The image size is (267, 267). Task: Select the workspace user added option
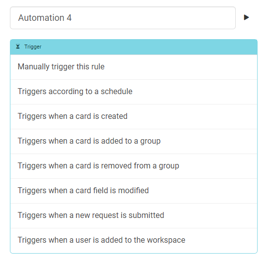click(134, 240)
